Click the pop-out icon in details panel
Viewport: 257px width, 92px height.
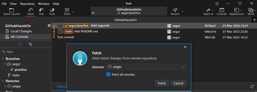coord(252,86)
